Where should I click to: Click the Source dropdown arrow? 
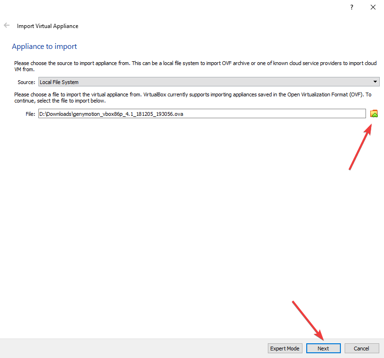375,82
